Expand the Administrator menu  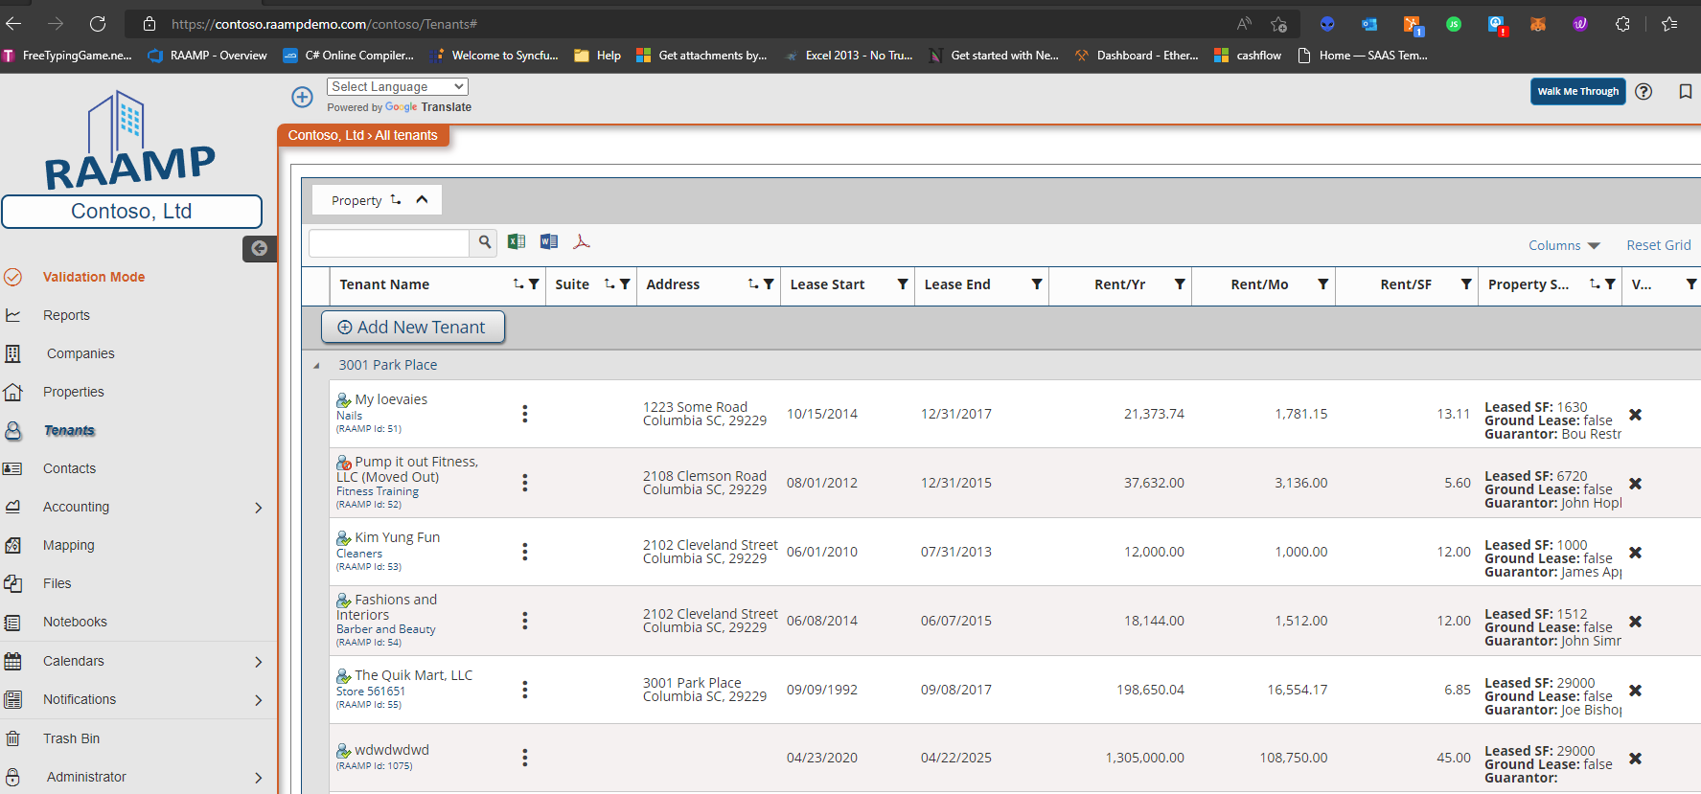259,778
